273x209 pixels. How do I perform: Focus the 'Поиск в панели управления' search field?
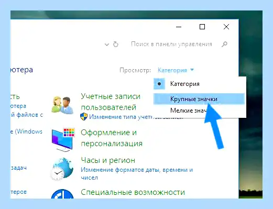click(171, 44)
